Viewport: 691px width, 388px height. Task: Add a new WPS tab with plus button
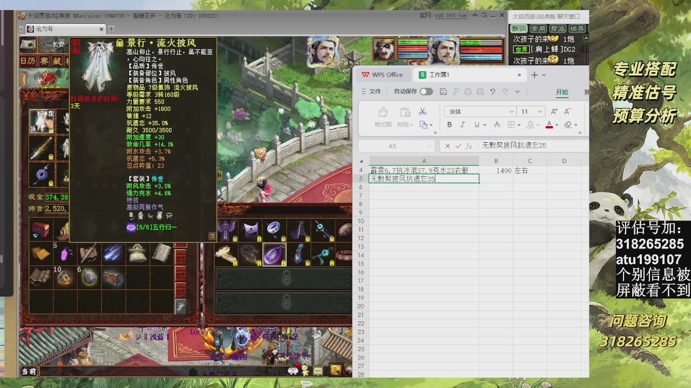pyautogui.click(x=534, y=75)
